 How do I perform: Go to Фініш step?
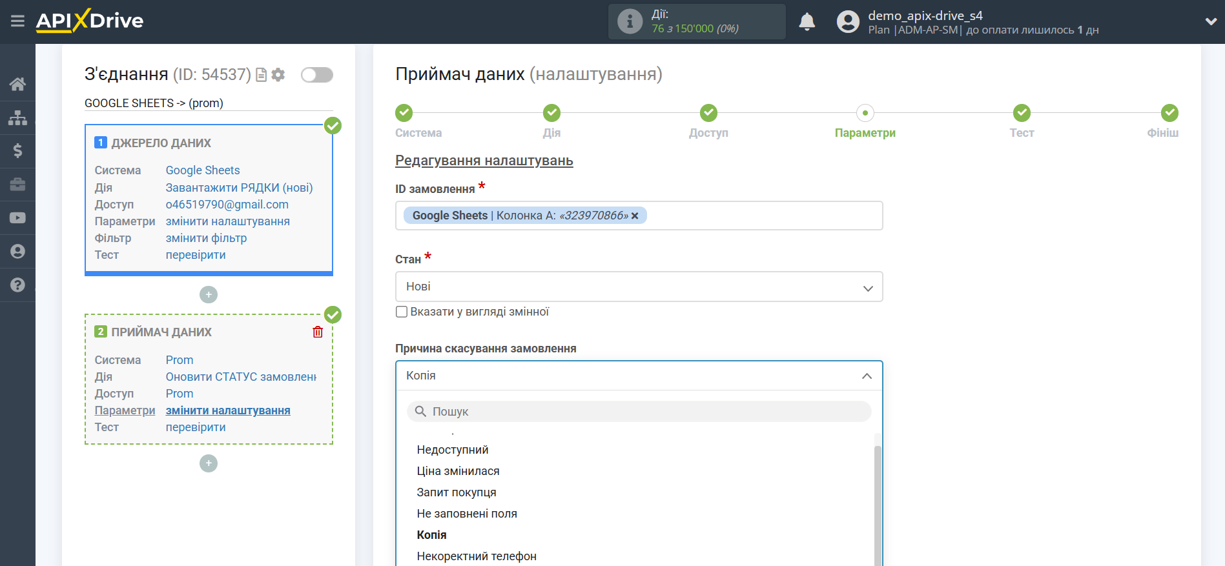tap(1169, 113)
